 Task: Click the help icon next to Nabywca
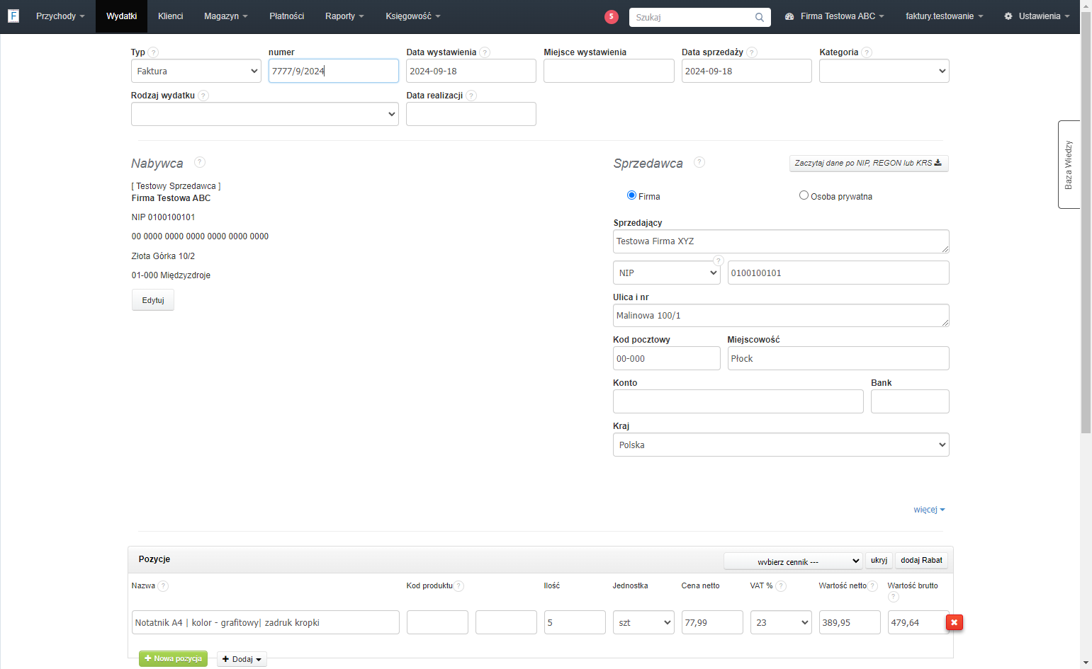click(x=200, y=162)
